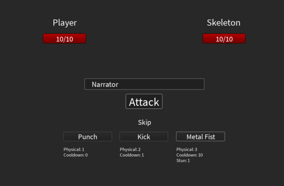The image size is (284, 186).
Task: Click Metal Fist's Physical: 3 stat
Action: click(x=187, y=149)
